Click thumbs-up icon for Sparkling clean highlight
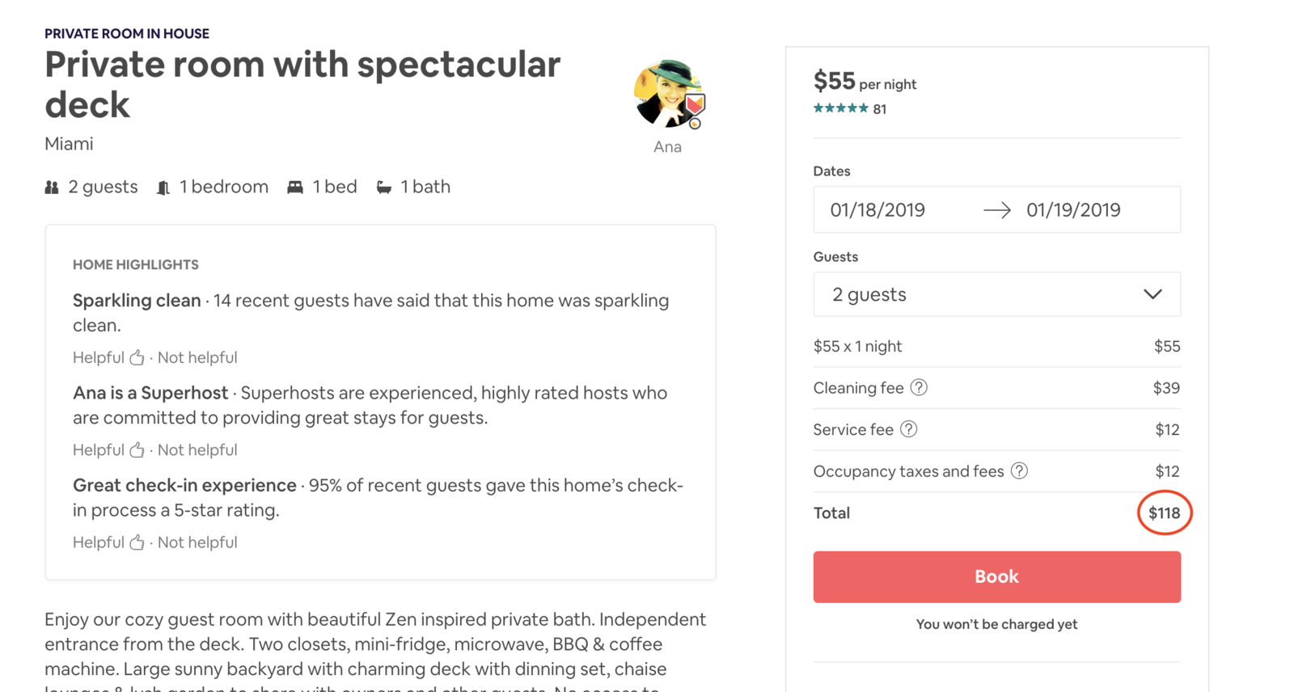 click(137, 357)
